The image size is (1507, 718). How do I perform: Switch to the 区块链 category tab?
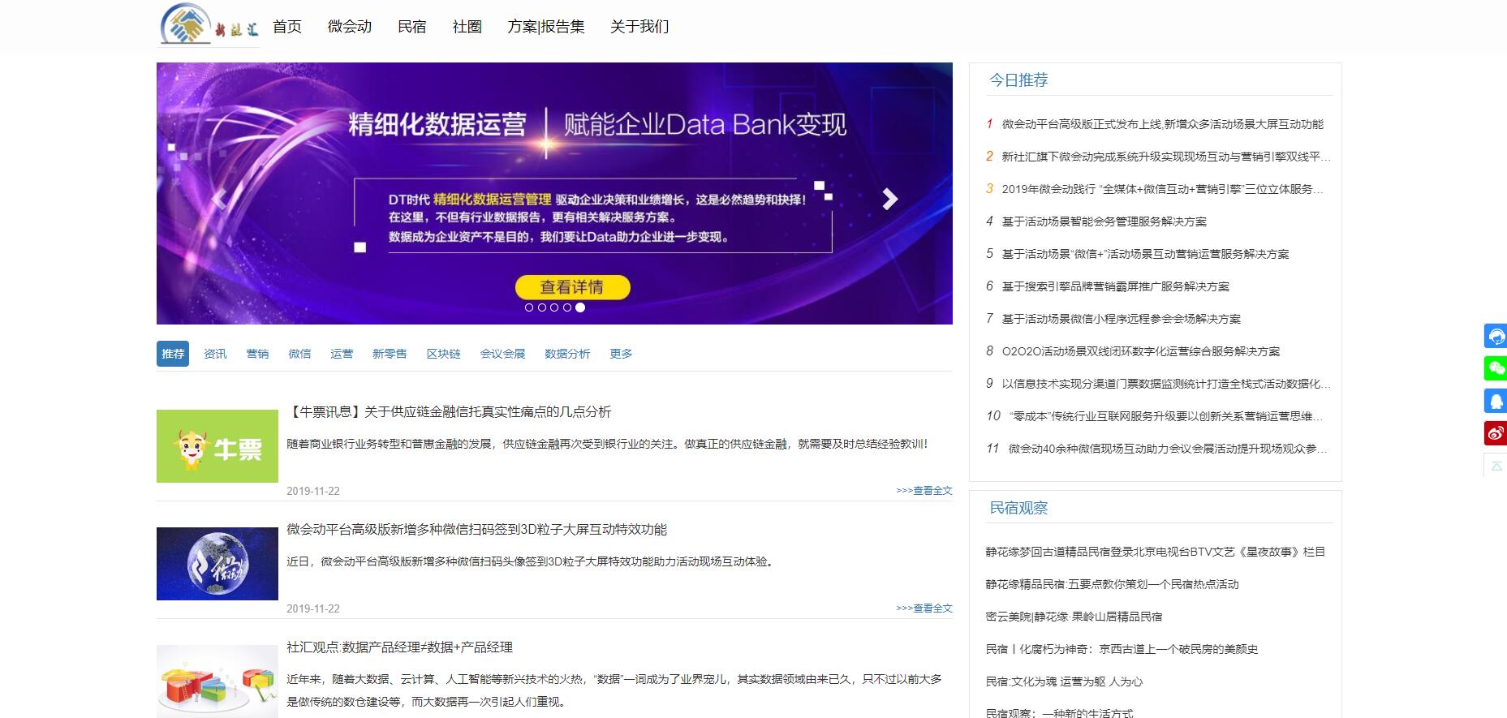pos(443,354)
